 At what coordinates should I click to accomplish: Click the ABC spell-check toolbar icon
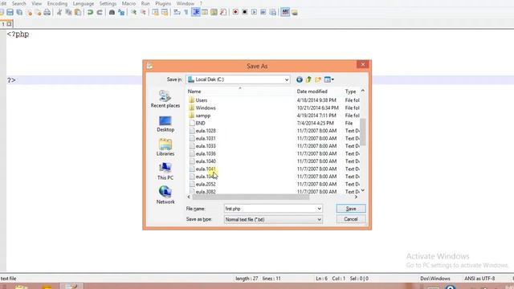285,12
